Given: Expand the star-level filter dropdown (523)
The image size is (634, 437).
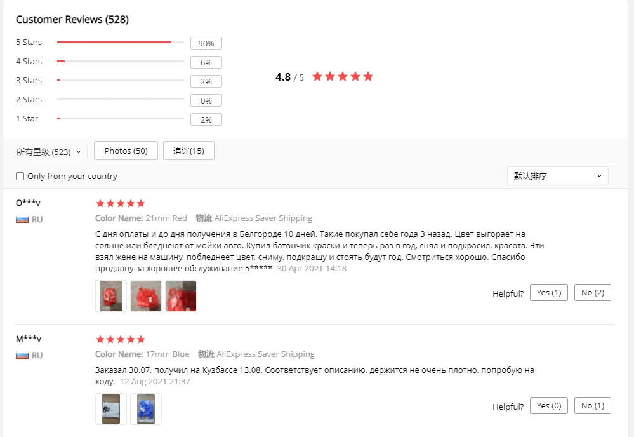Looking at the screenshot, I should pyautogui.click(x=48, y=152).
